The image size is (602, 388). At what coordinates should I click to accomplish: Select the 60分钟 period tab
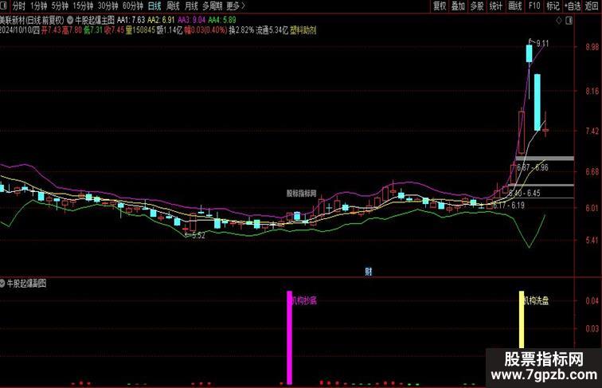point(133,6)
